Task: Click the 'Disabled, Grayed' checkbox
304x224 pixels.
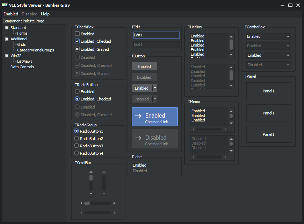Action: [77, 73]
